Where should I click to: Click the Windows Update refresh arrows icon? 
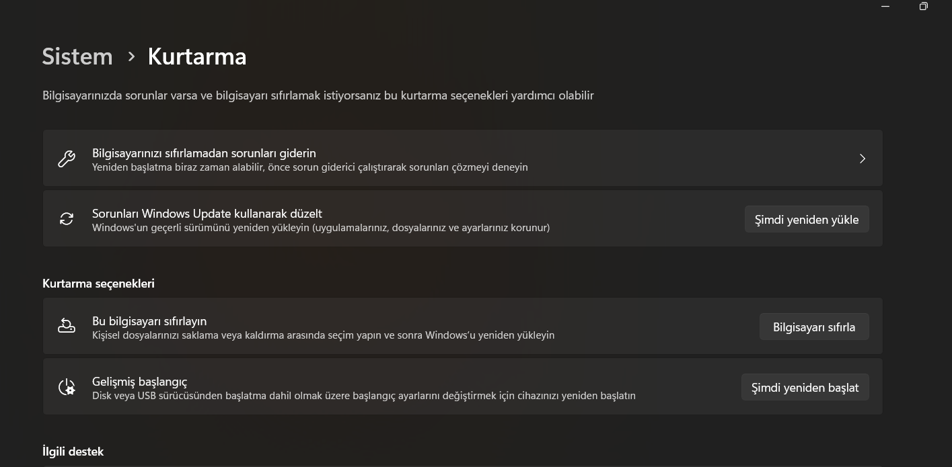67,219
